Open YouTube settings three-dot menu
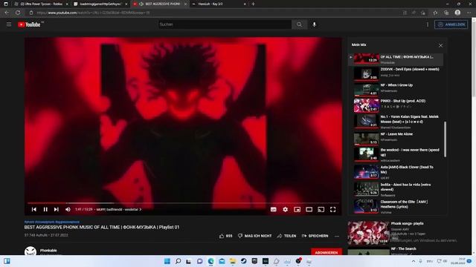Viewport: 476px width, 267px height. point(428,24)
